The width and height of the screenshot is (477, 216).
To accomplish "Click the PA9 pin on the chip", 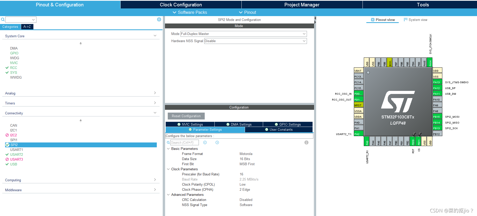I will (x=437, y=105).
